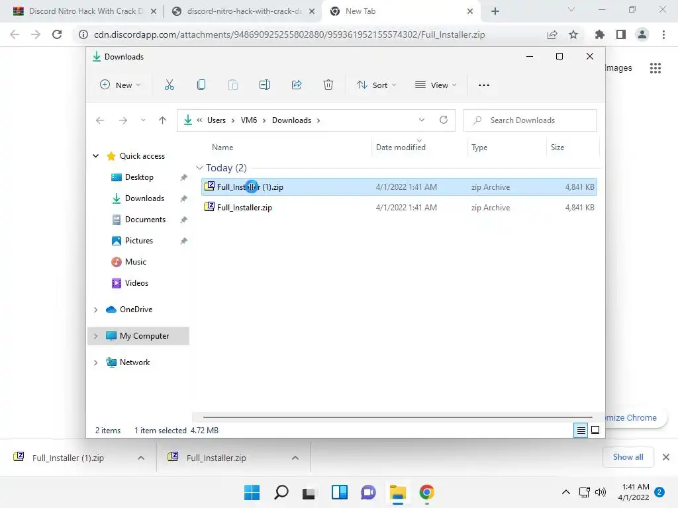The width and height of the screenshot is (678, 508).
Task: Click the Rename icon in Explorer toolbar
Action: pyautogui.click(x=265, y=85)
